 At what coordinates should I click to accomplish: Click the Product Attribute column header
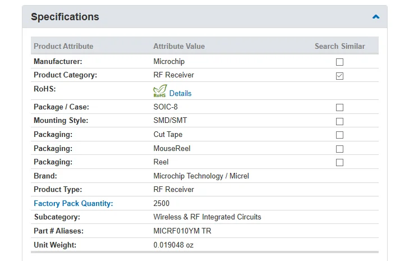tap(63, 46)
